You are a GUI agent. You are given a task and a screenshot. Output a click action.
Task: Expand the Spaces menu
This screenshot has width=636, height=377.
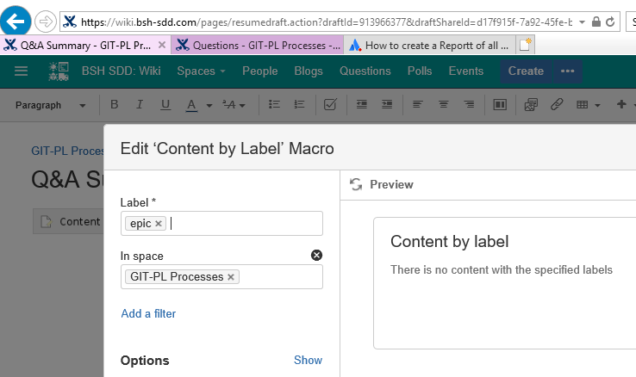pyautogui.click(x=201, y=71)
